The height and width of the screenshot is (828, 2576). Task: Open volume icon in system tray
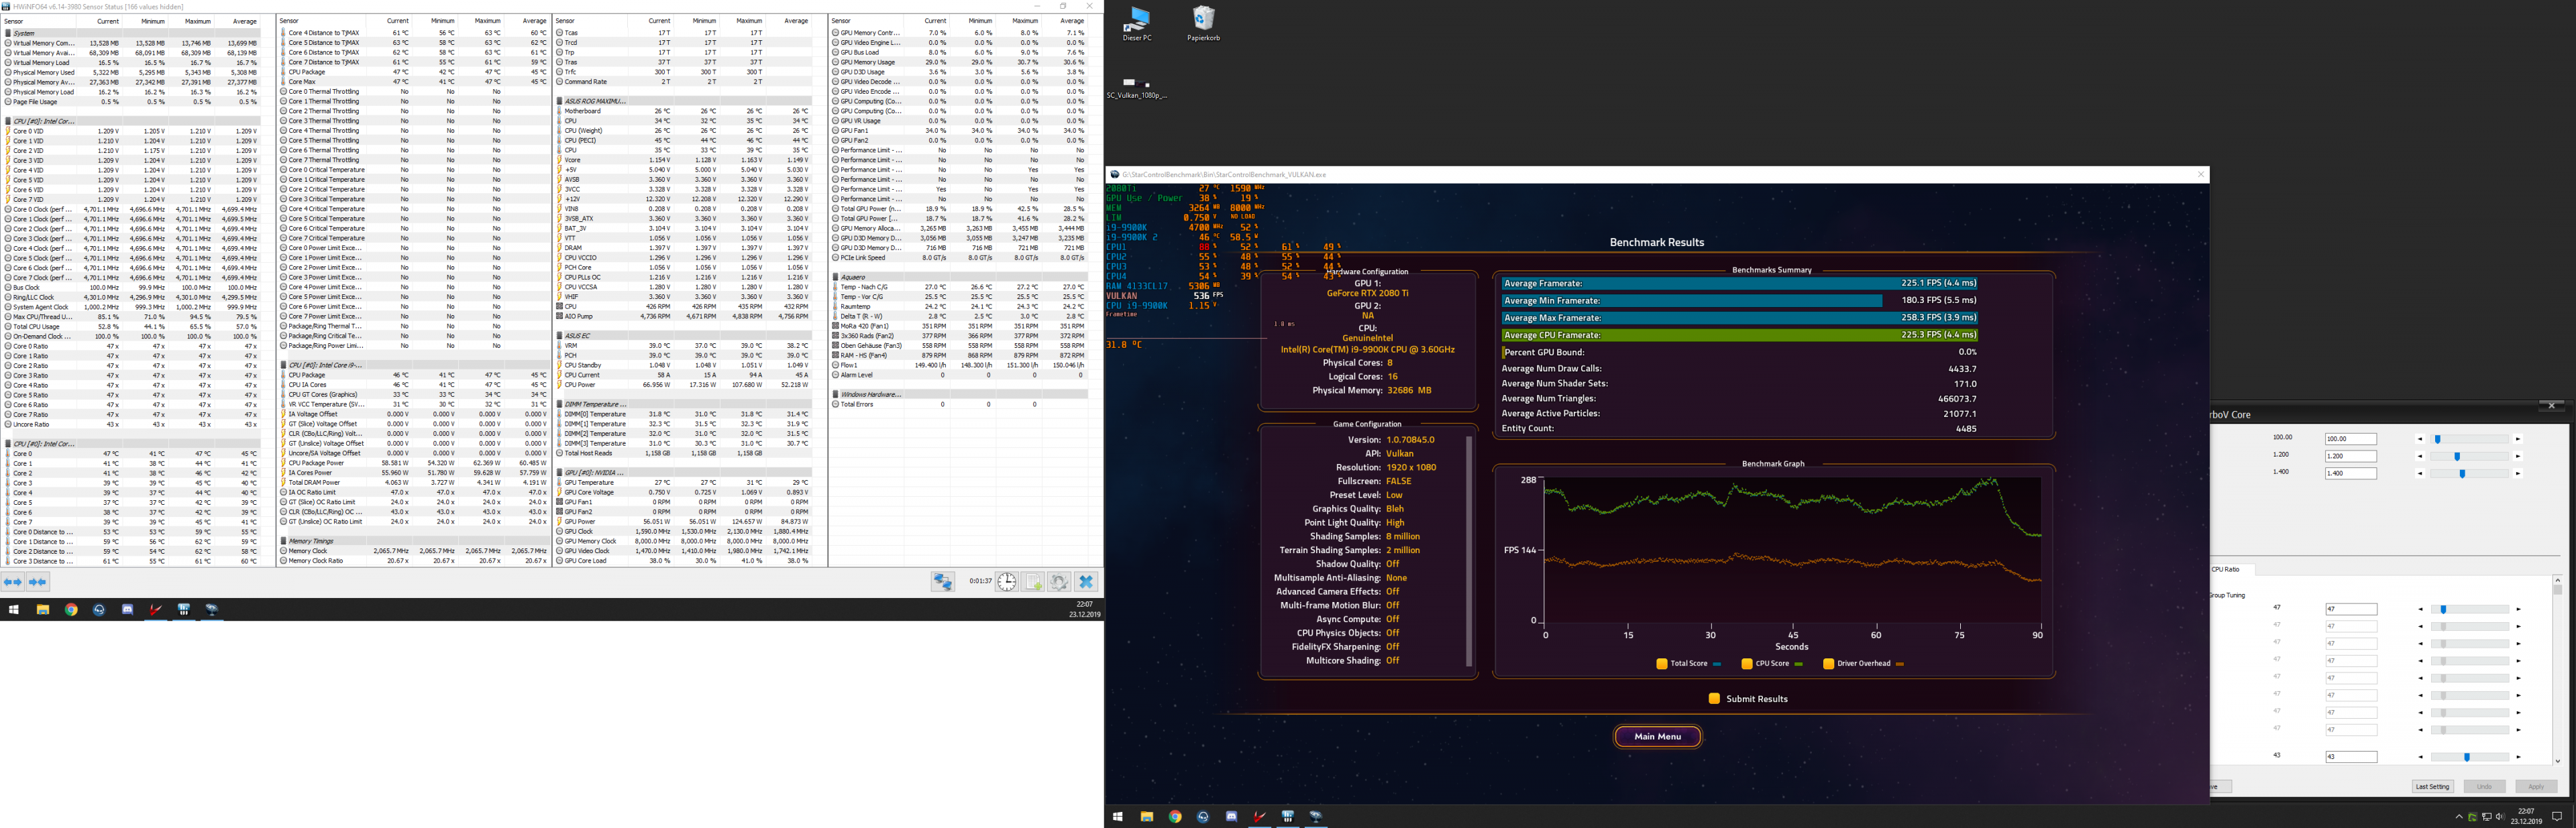pyautogui.click(x=2500, y=817)
